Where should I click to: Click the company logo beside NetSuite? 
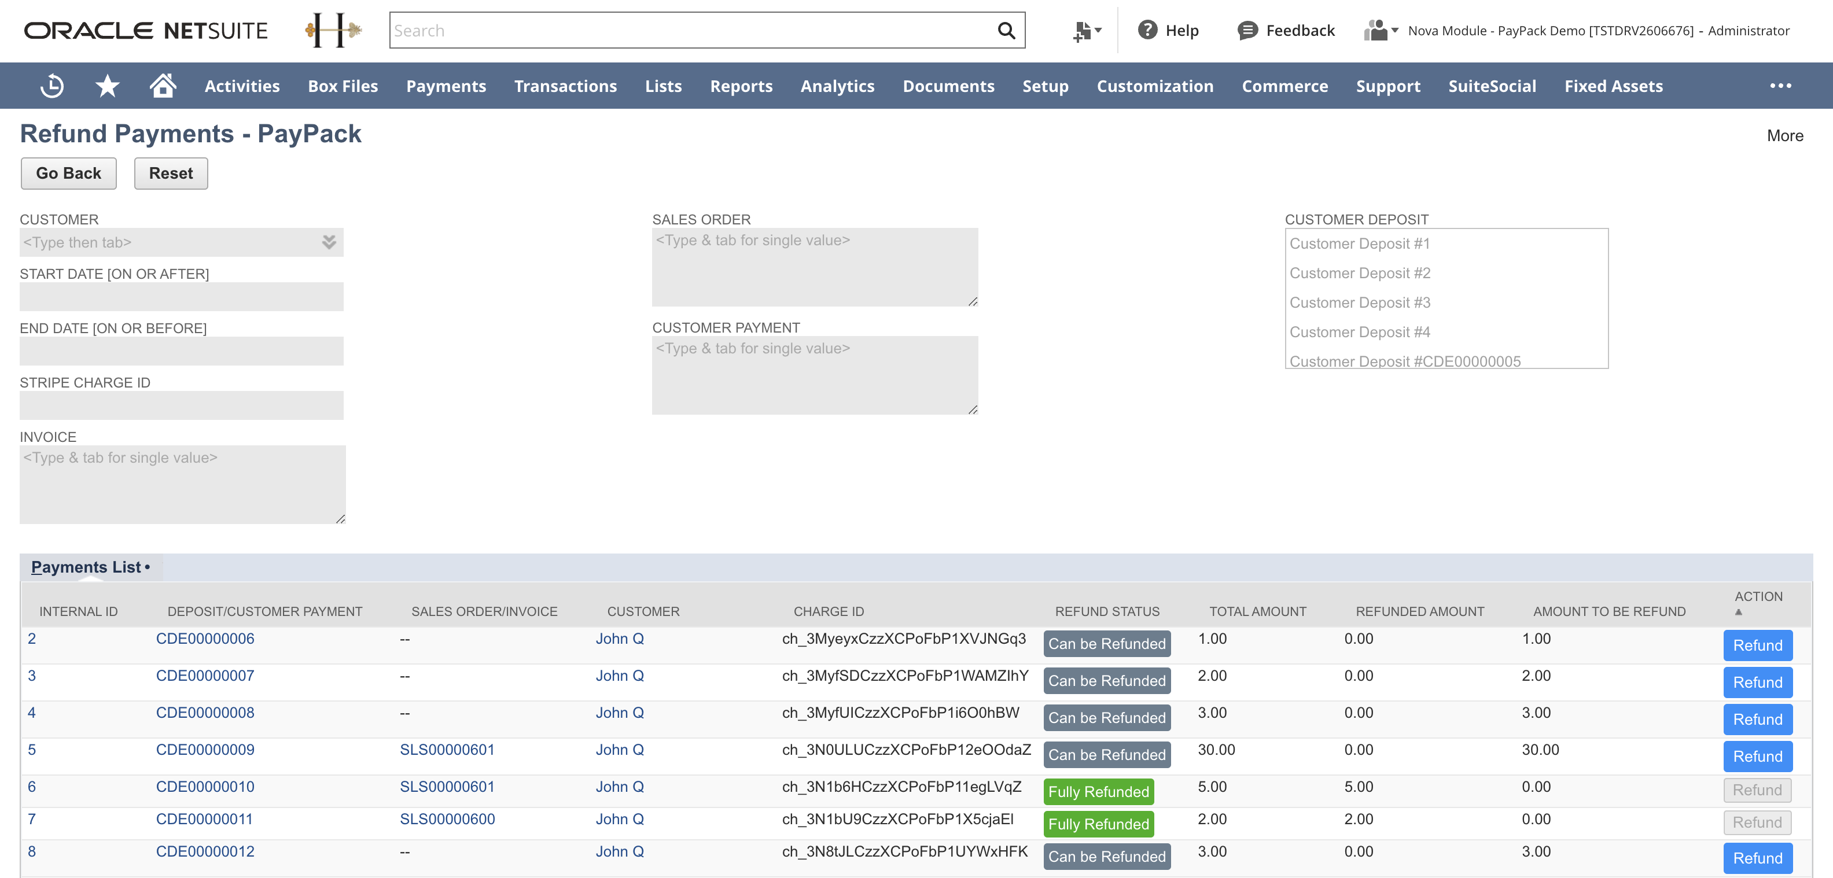pos(334,31)
